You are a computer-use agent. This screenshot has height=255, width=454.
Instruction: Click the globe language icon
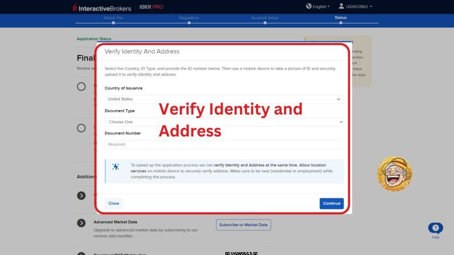(309, 6)
